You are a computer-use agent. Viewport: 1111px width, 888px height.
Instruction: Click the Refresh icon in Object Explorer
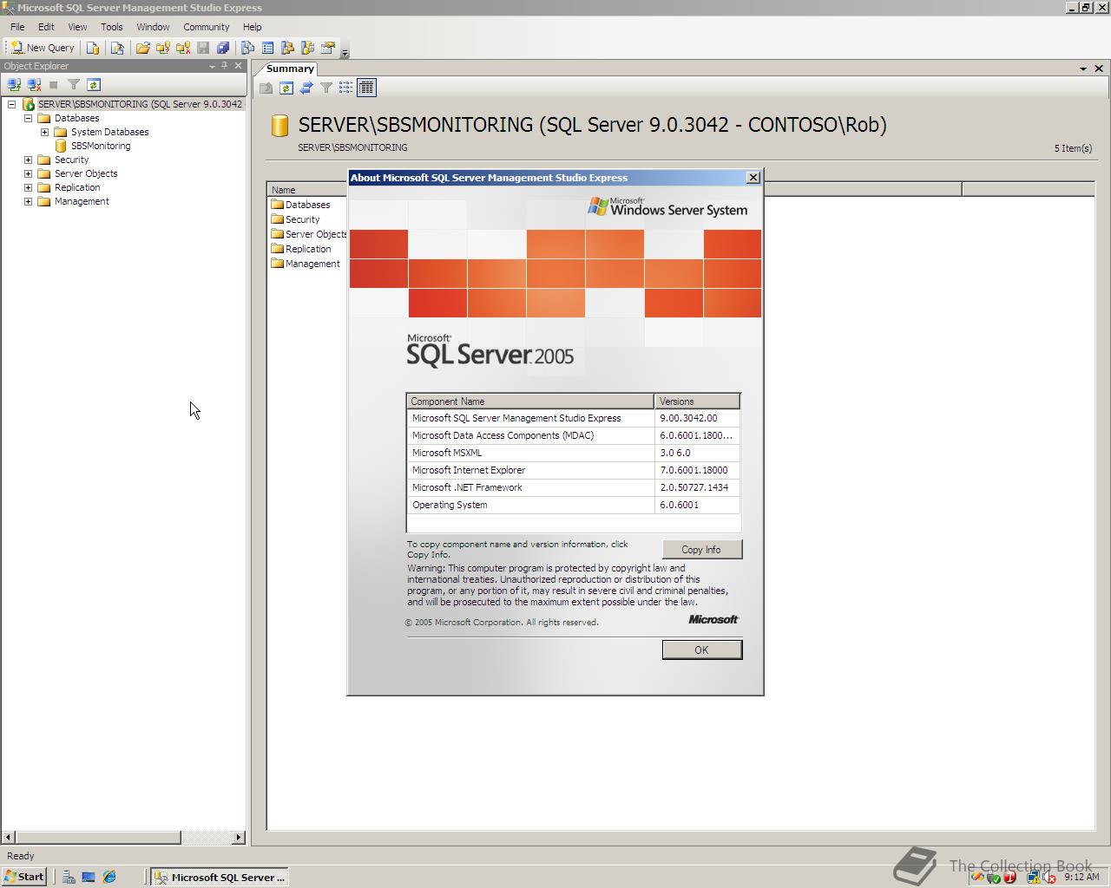click(x=94, y=84)
